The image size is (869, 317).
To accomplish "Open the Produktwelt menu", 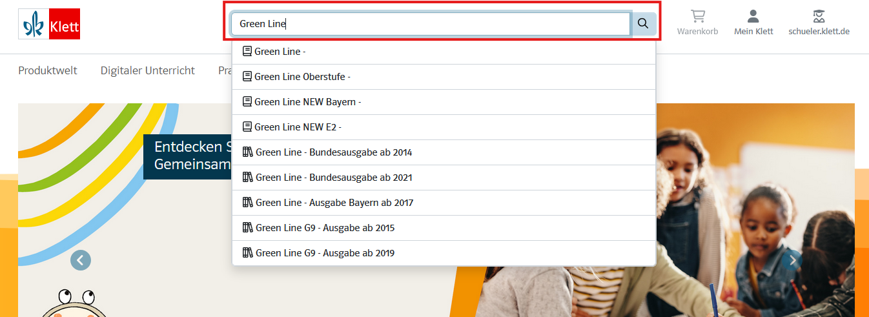I will (x=48, y=70).
